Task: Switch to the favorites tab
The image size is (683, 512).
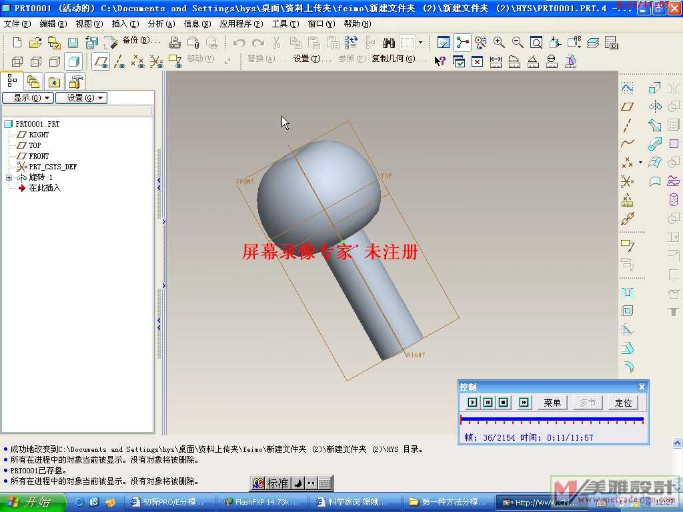Action: click(54, 81)
